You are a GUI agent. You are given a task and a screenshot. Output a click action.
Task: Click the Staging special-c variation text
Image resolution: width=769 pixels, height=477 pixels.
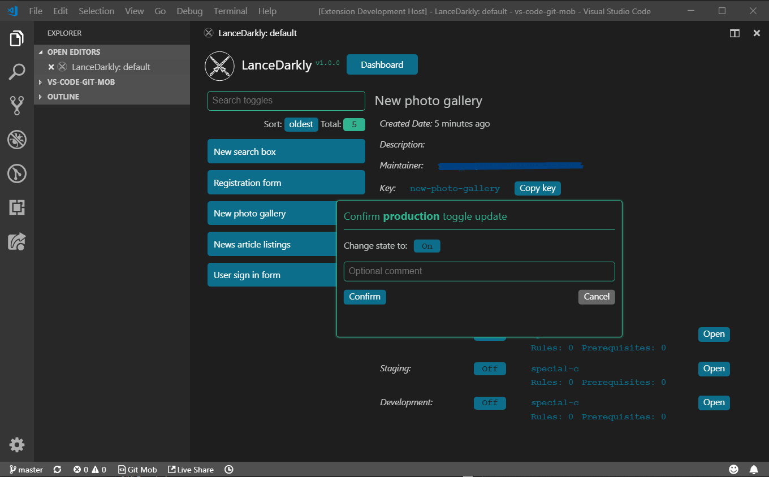click(555, 369)
